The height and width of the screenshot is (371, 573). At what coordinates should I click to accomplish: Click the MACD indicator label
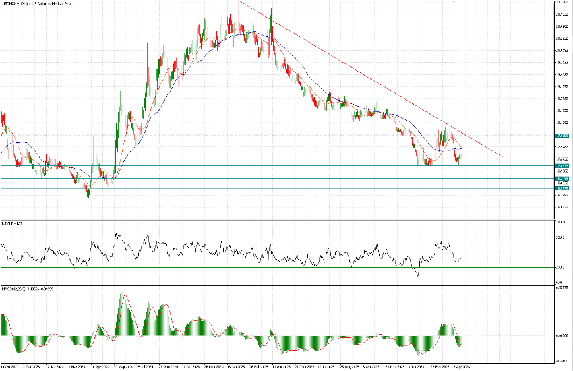click(27, 288)
